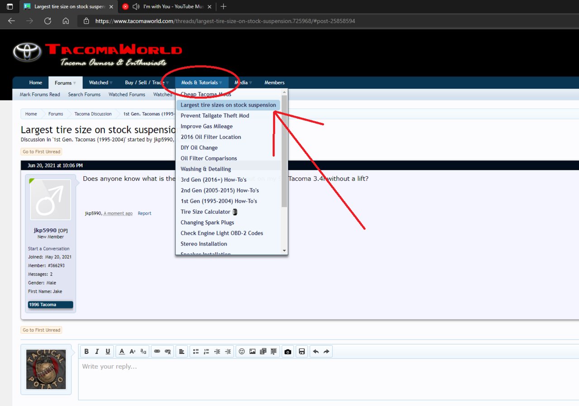The height and width of the screenshot is (406, 579).
Task: Click the redo arrow in editor
Action: tap(327, 351)
